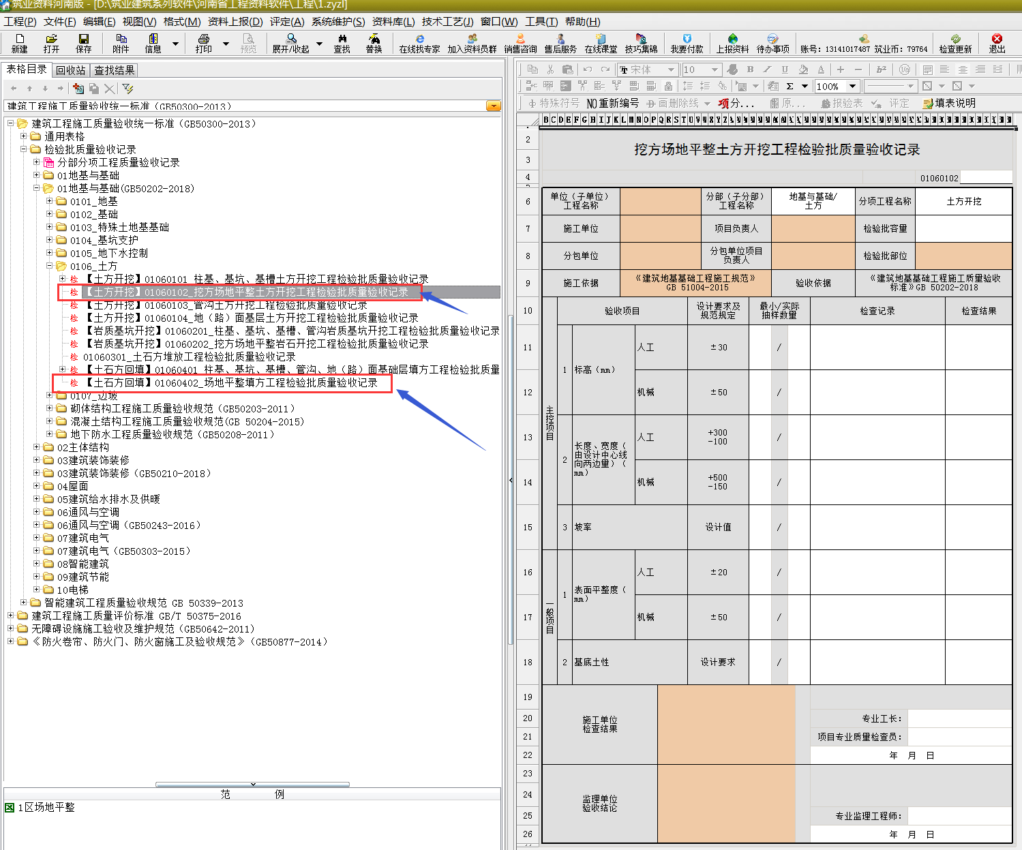Open the 资料上报(D) menu
The width and height of the screenshot is (1022, 850).
click(x=235, y=22)
